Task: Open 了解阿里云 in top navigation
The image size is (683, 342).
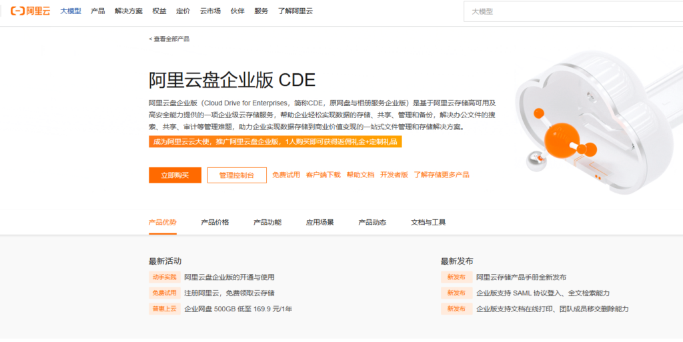Action: point(295,11)
